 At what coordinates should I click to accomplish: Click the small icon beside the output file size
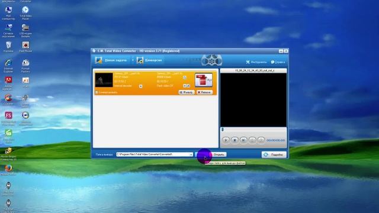tap(185, 78)
